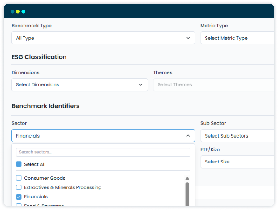Click the scrollbar up arrow in sector list

(187, 178)
